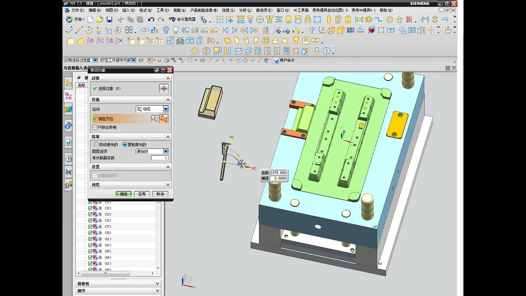Open the 插入 menu
This screenshot has width=526, height=296.
pyautogui.click(x=129, y=10)
